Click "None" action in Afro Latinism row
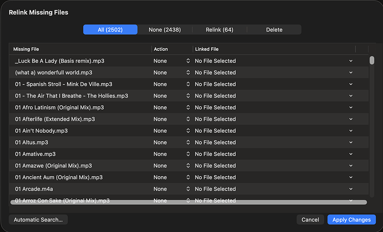383x232 pixels. pos(160,107)
